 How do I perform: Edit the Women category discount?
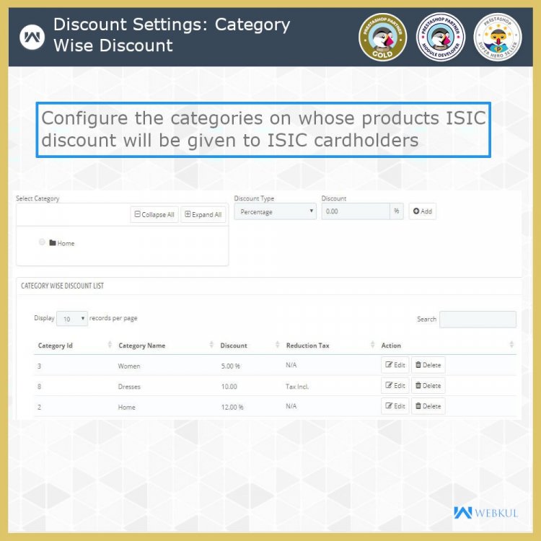pyautogui.click(x=395, y=365)
